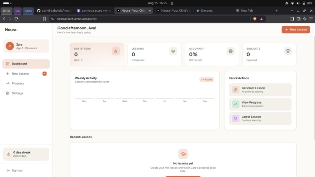This screenshot has width=315, height=177.
Task: Select the Generate Lesson quick action
Action: (260, 89)
